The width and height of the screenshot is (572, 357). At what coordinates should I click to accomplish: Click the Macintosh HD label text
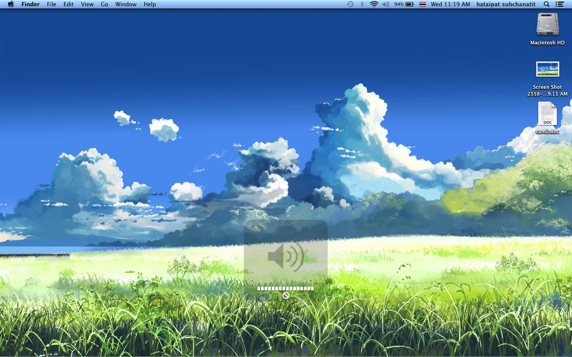(547, 43)
